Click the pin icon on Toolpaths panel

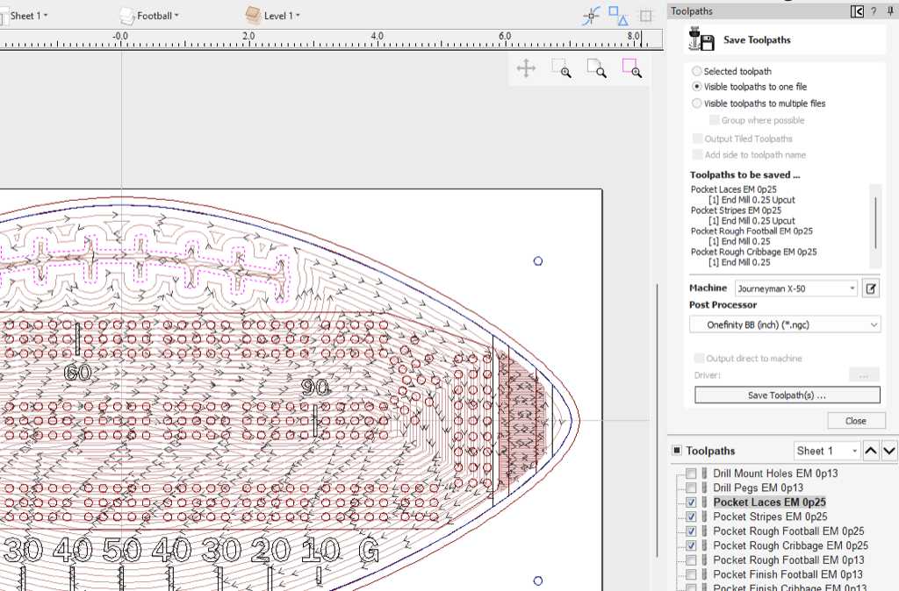coord(890,11)
